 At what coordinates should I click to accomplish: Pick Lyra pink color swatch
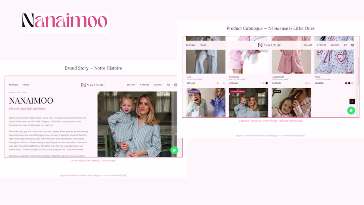[217, 83]
